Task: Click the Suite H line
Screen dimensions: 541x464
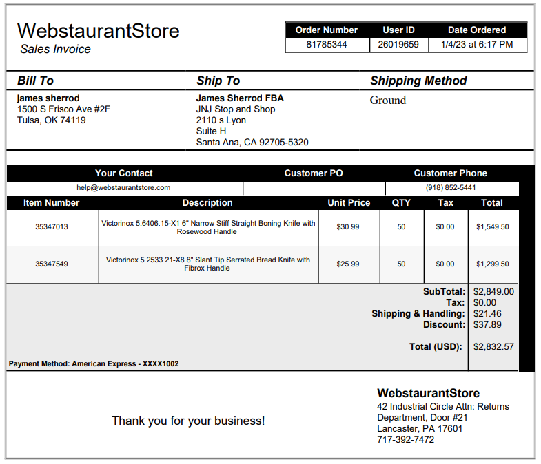Action: 211,131
